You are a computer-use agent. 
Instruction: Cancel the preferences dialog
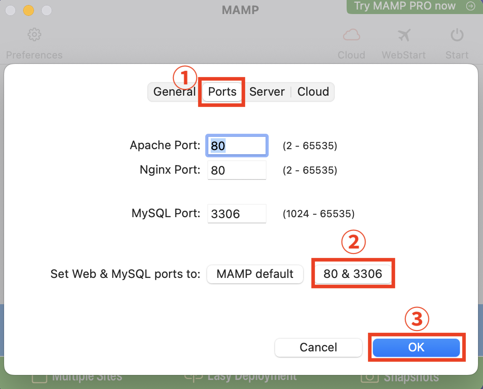pyautogui.click(x=318, y=347)
